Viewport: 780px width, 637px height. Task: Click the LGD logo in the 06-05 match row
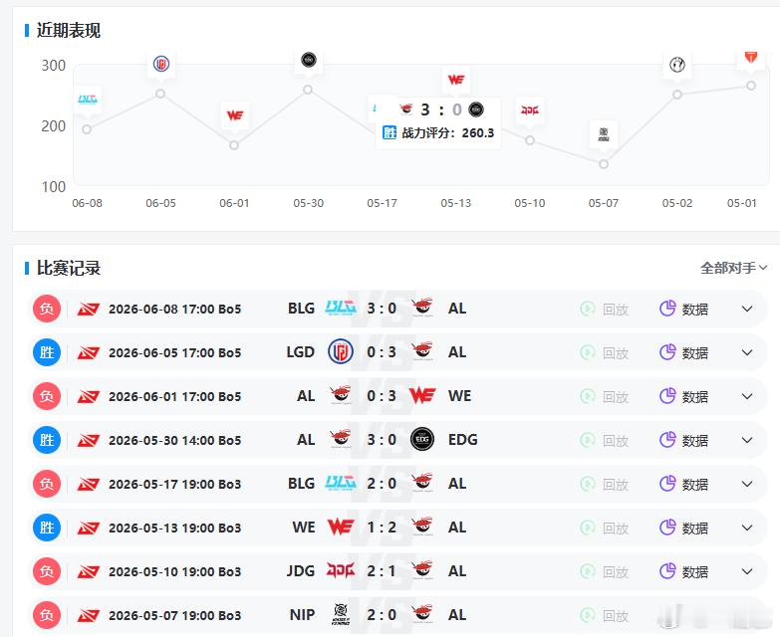tap(341, 351)
